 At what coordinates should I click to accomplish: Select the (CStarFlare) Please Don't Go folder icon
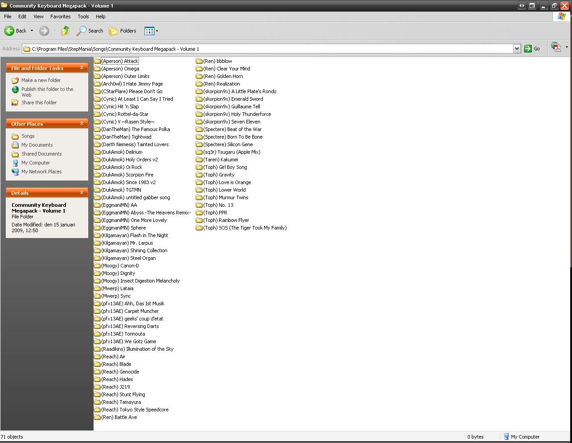(x=97, y=91)
